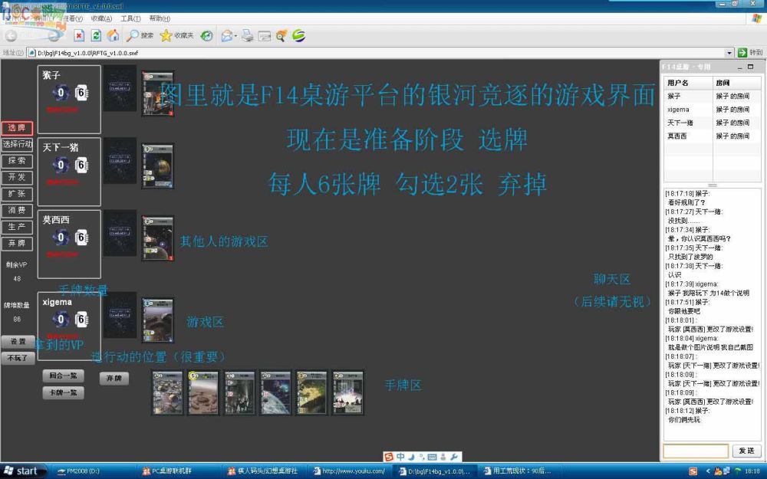Click the 弃牌 discard button beside hand cards
Screen dimensions: 767x479
[x=114, y=379]
